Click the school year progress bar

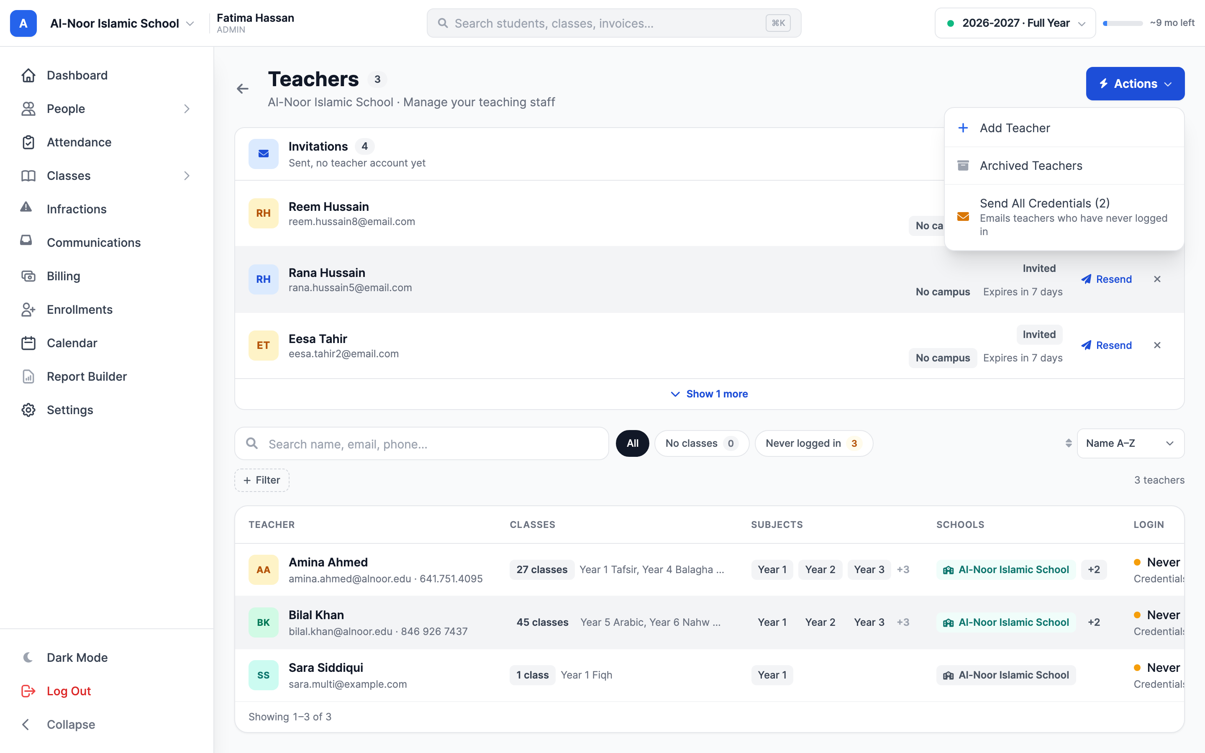point(1122,23)
